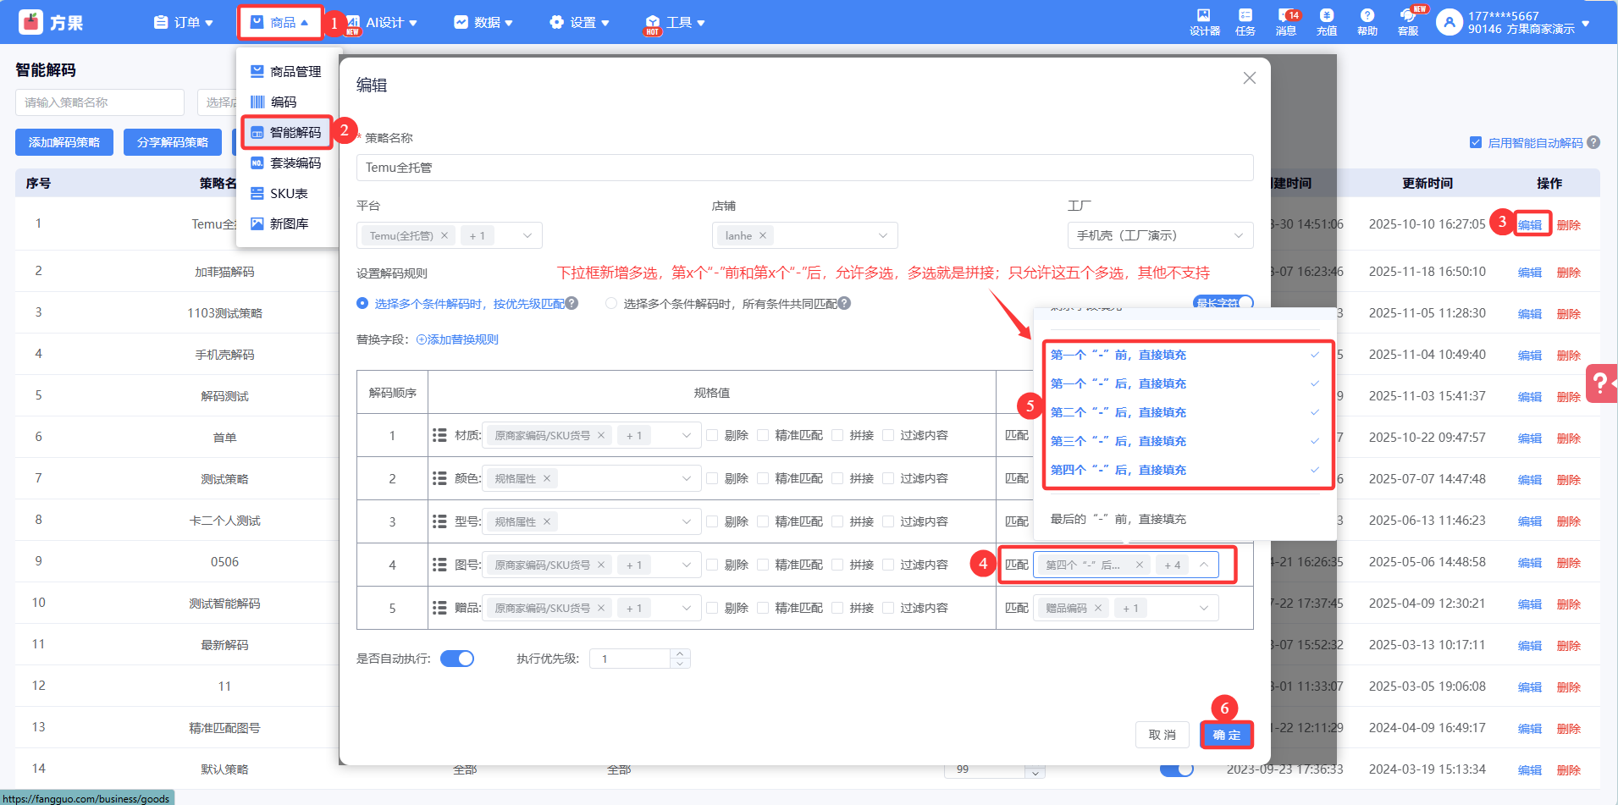This screenshot has height=805, width=1618.
Task: Open the 帮助 help icon
Action: (1367, 22)
